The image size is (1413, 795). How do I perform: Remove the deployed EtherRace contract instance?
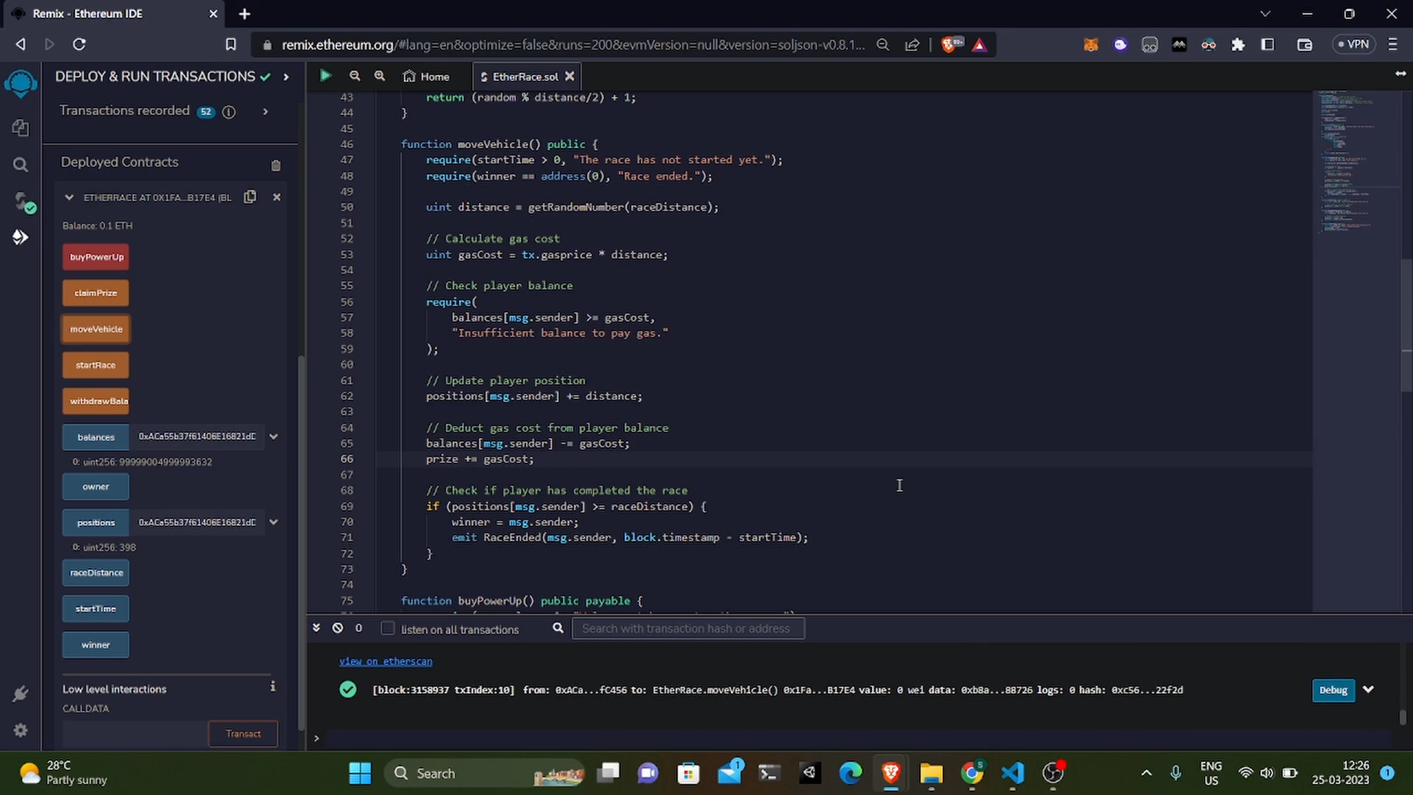click(x=277, y=197)
